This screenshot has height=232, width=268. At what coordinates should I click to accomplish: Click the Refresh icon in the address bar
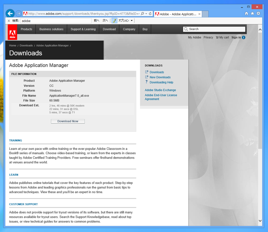tap(150, 13)
